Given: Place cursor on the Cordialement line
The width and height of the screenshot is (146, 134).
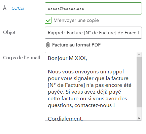Looking at the screenshot, I should pyautogui.click(x=65, y=119).
